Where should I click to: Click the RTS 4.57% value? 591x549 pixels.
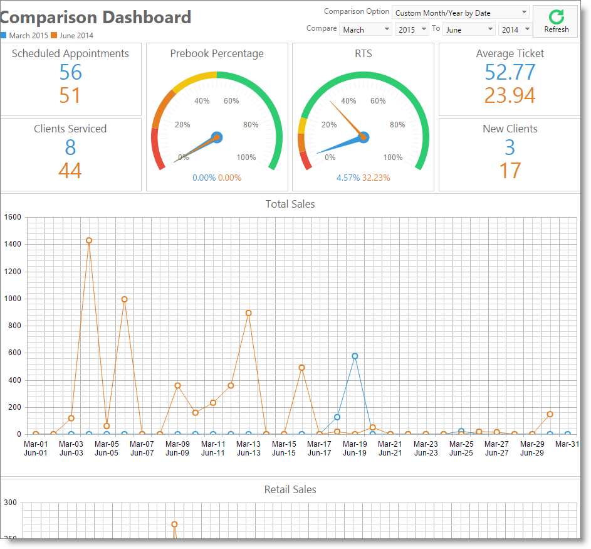coord(348,178)
